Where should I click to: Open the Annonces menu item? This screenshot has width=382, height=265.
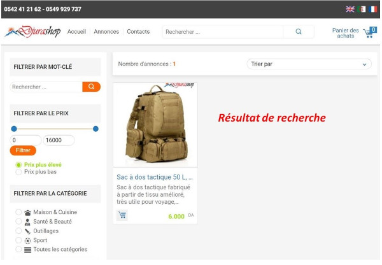pos(106,32)
